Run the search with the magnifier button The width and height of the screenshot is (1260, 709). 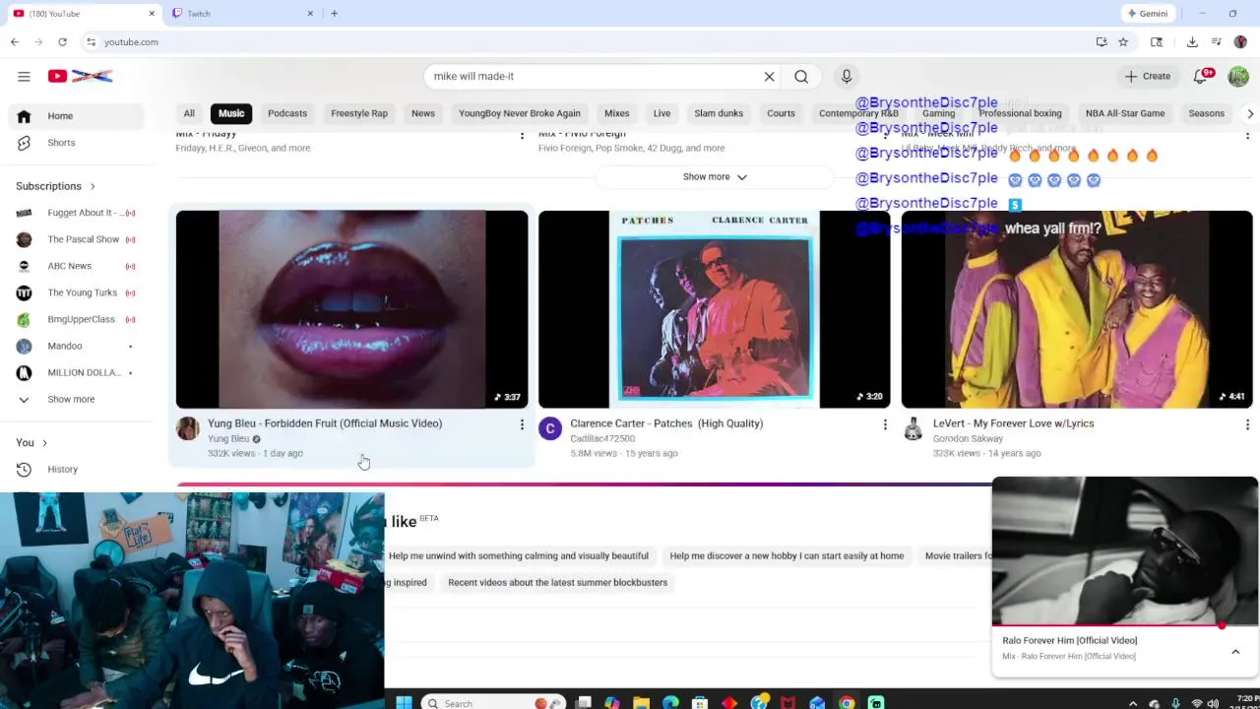coord(801,76)
